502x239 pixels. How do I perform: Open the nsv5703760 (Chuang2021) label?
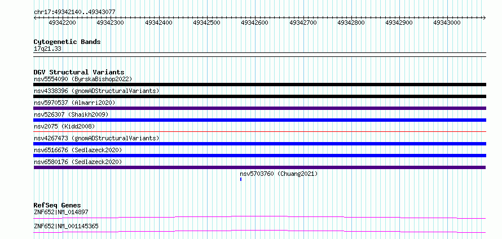click(x=279, y=174)
